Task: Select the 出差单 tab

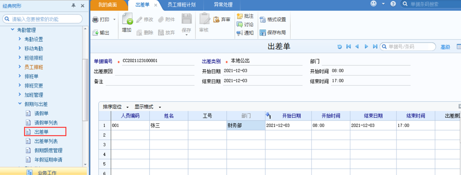Action: coord(142,5)
